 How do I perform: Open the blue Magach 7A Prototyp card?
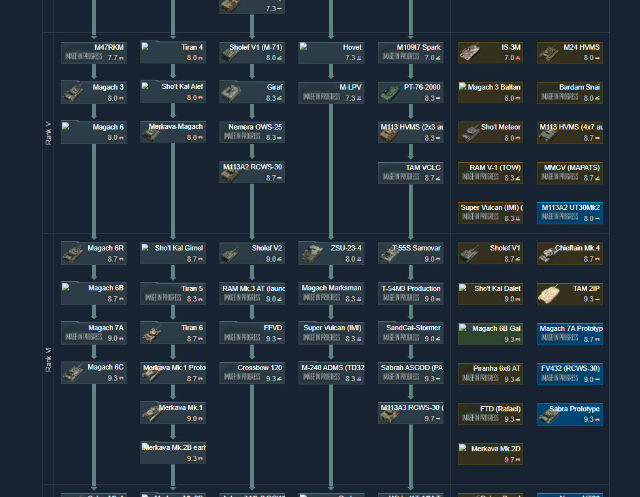point(569,334)
